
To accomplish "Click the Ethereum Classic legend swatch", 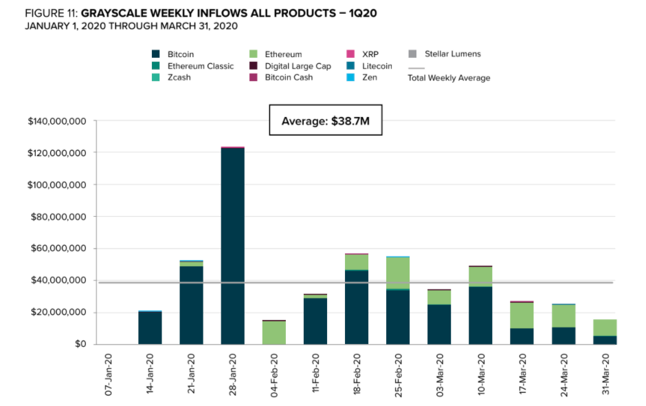I will pos(156,65).
